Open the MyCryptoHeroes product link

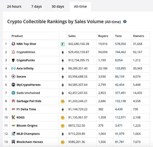28,85
